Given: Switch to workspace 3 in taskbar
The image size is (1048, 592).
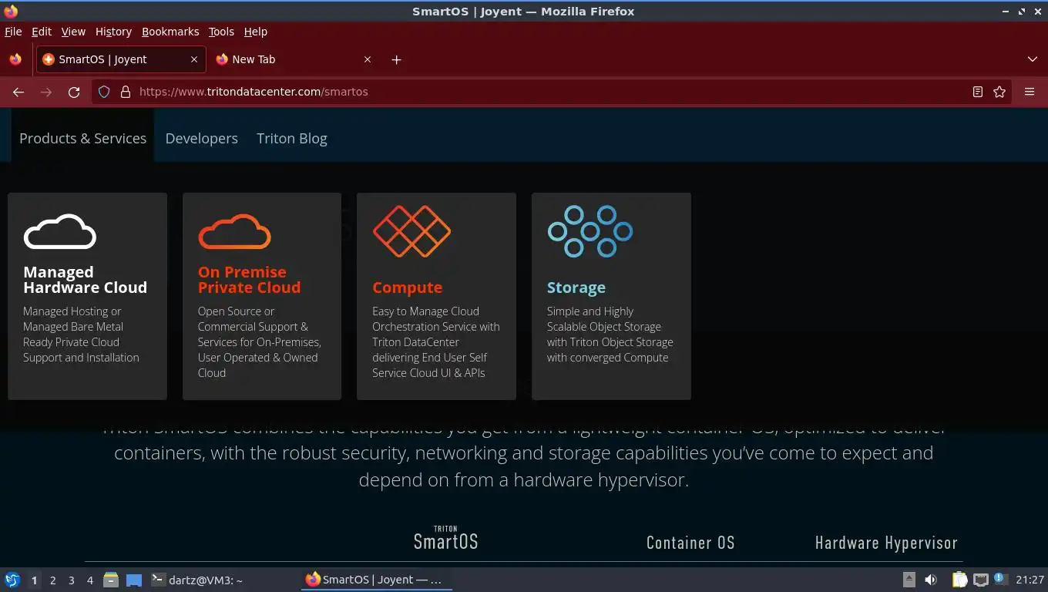Looking at the screenshot, I should pyautogui.click(x=71, y=580).
